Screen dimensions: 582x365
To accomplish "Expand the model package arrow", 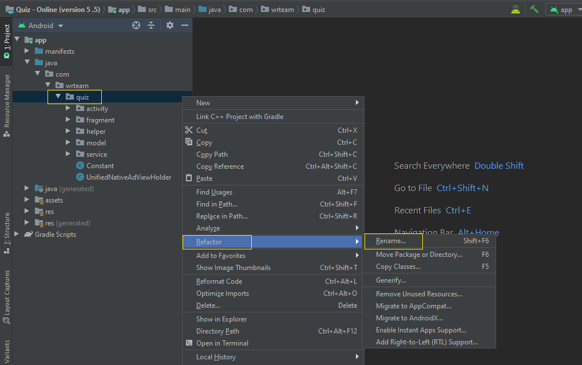I will tap(68, 142).
